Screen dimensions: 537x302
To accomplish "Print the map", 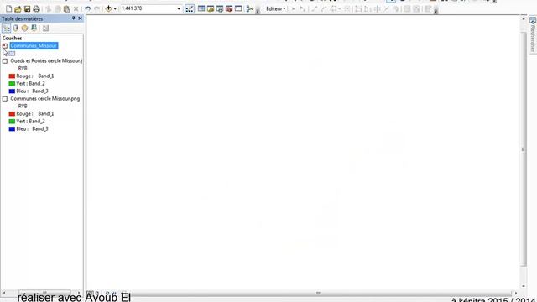I will (x=36, y=8).
